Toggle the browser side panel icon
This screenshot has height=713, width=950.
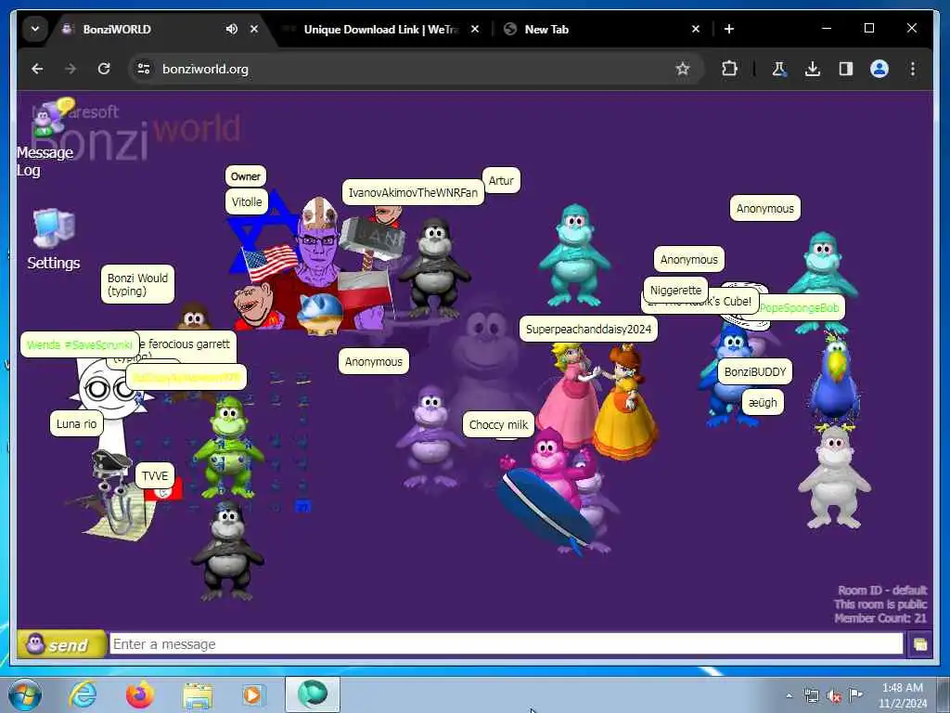pos(846,69)
